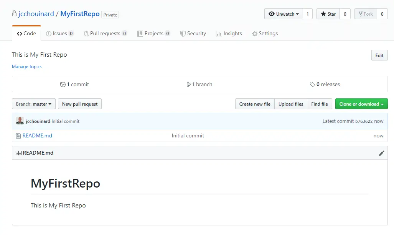Click the README.md file icon in file list
Image resolution: width=394 pixels, height=235 pixels.
[x=18, y=135]
